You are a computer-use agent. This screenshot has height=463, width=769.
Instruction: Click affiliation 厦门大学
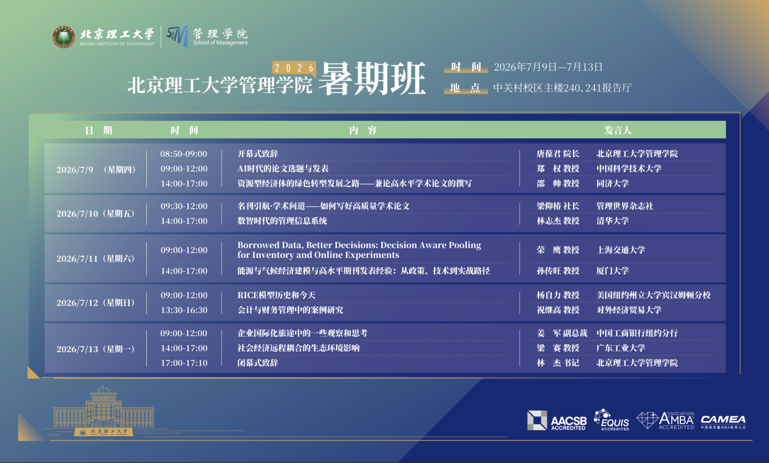click(x=612, y=271)
